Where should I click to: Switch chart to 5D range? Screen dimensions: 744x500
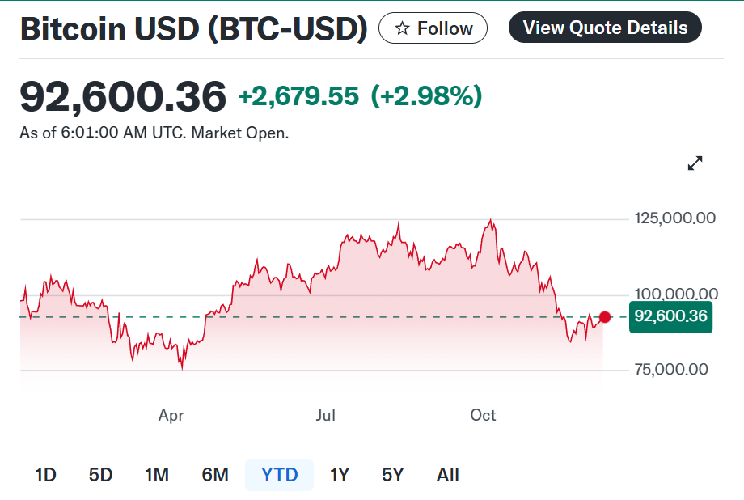(x=100, y=475)
